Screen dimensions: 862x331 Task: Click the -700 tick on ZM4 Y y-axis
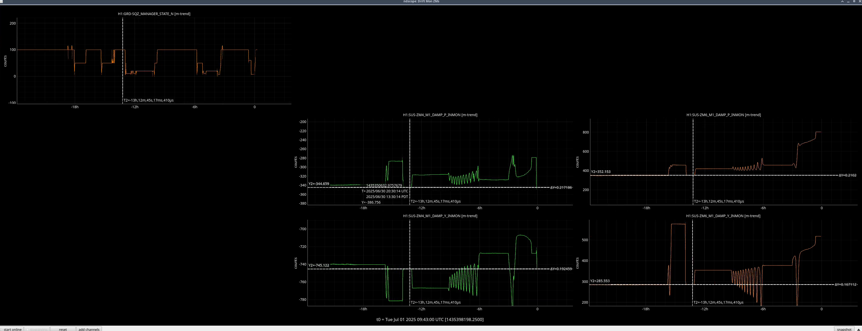pos(303,229)
